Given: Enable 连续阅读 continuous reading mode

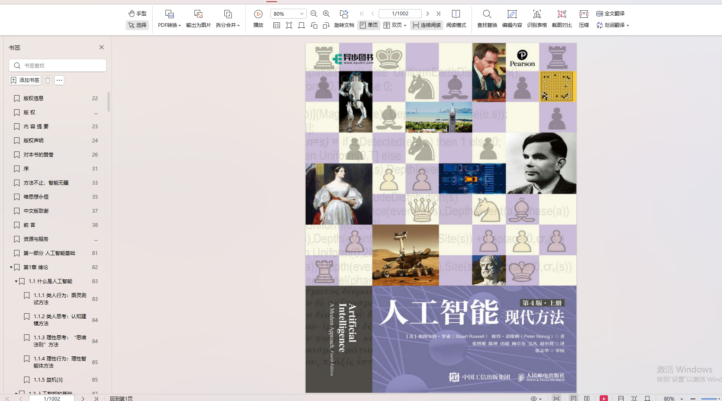Looking at the screenshot, I should [427, 25].
